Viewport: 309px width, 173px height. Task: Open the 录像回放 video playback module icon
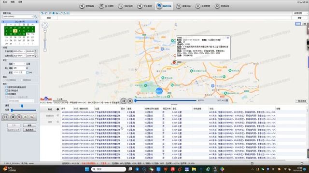click(x=179, y=6)
